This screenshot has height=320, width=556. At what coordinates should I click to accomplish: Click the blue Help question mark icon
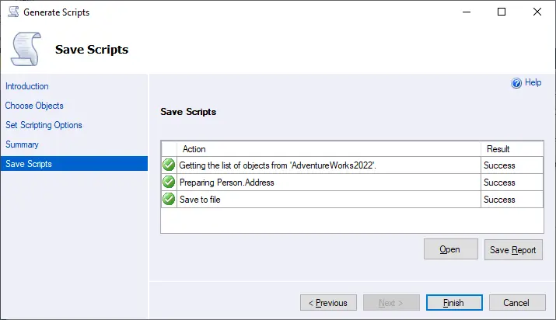click(x=516, y=83)
